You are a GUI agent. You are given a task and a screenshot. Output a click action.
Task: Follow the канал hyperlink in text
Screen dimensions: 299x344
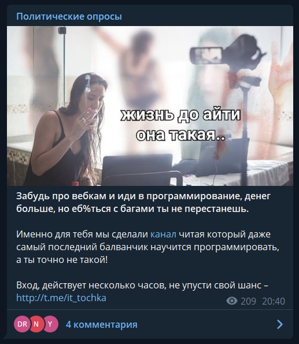click(163, 235)
